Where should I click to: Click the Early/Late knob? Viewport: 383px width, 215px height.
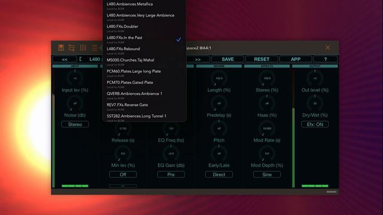(219, 153)
